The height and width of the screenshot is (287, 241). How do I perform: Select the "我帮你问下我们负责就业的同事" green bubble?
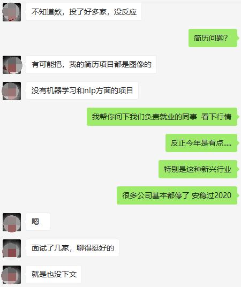162,117
